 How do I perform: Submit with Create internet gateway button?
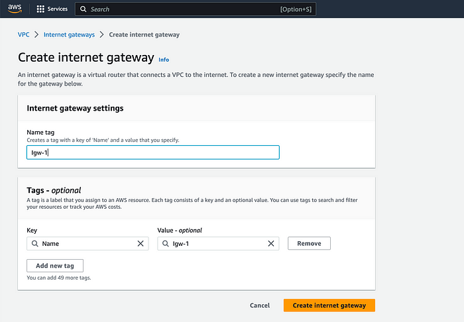(329, 305)
